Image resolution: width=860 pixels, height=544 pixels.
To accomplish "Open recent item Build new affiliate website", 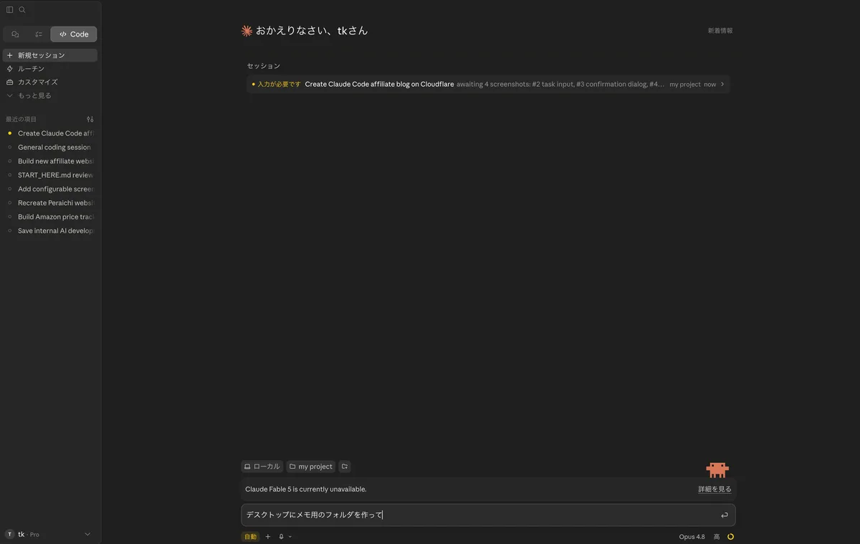I will [49, 161].
